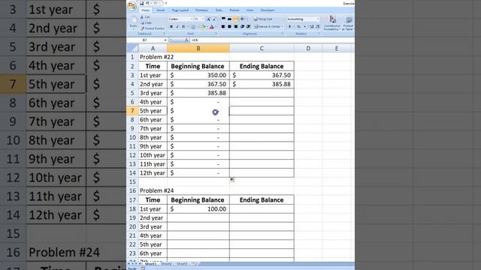Align text right

point(236,26)
